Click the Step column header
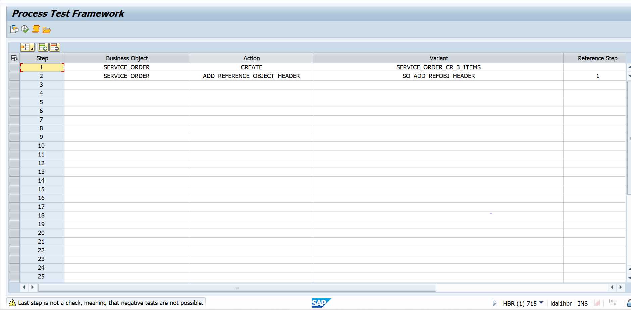631x310 pixels. 42,58
